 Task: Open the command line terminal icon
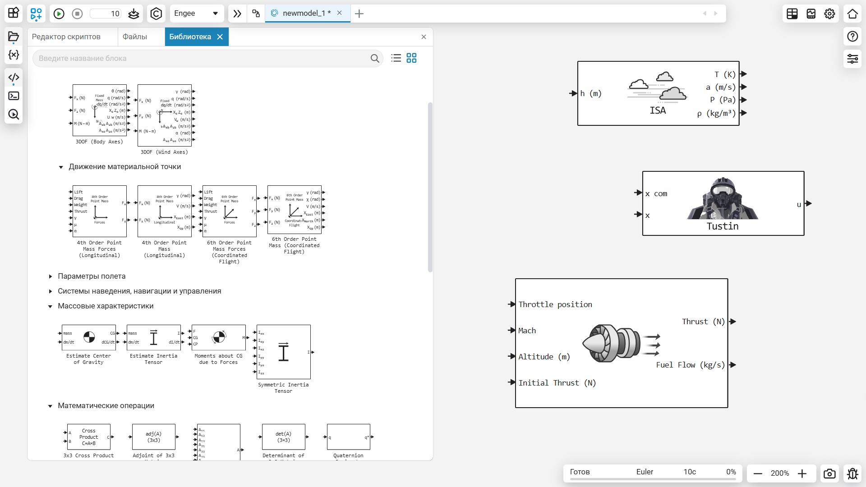click(x=14, y=96)
